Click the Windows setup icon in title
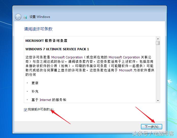 tap(25, 17)
